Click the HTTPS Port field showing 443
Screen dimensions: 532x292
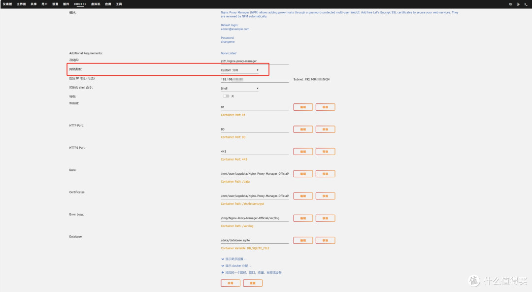255,152
